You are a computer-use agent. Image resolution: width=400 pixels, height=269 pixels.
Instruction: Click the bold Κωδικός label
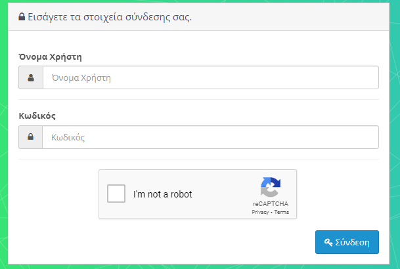[x=37, y=116]
